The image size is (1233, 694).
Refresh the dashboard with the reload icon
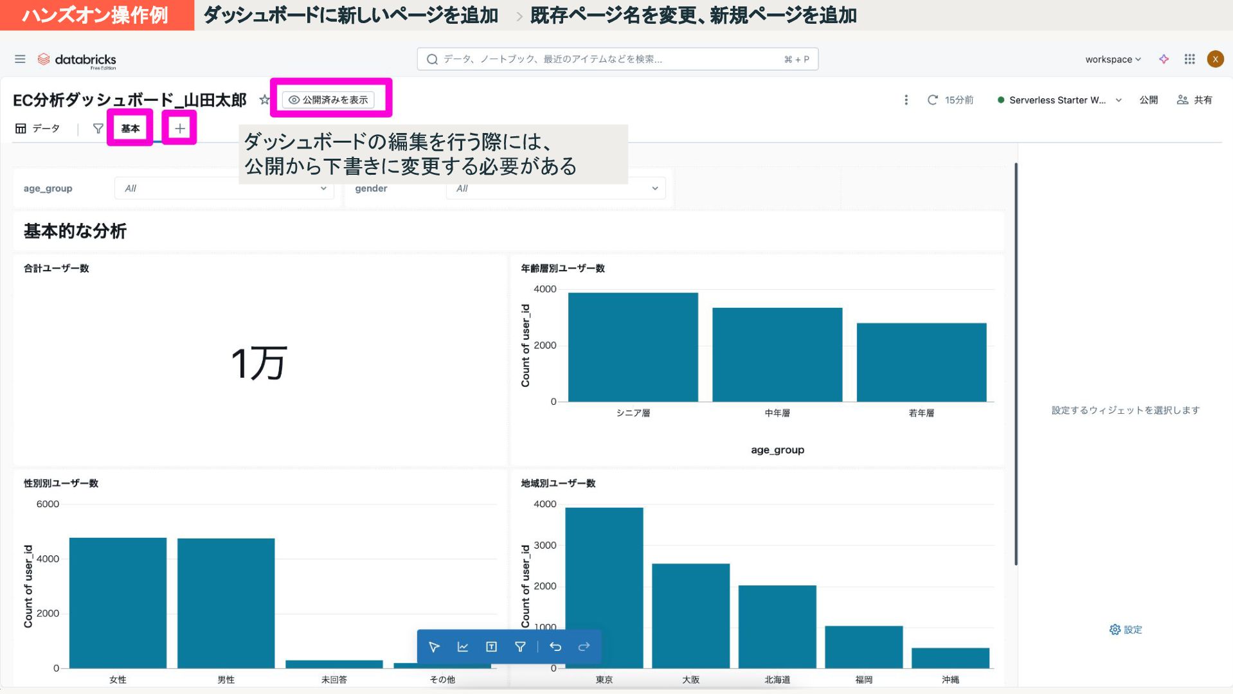point(932,100)
